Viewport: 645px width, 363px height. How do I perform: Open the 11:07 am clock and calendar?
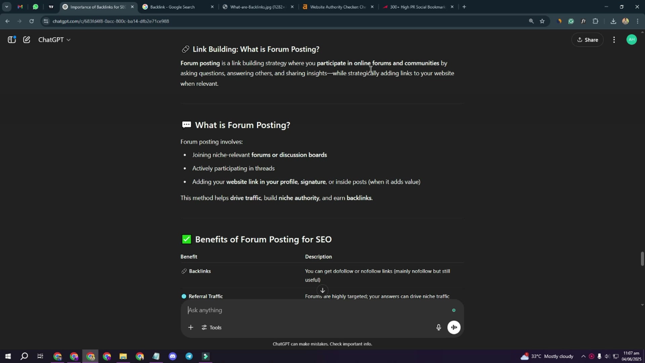click(632, 356)
